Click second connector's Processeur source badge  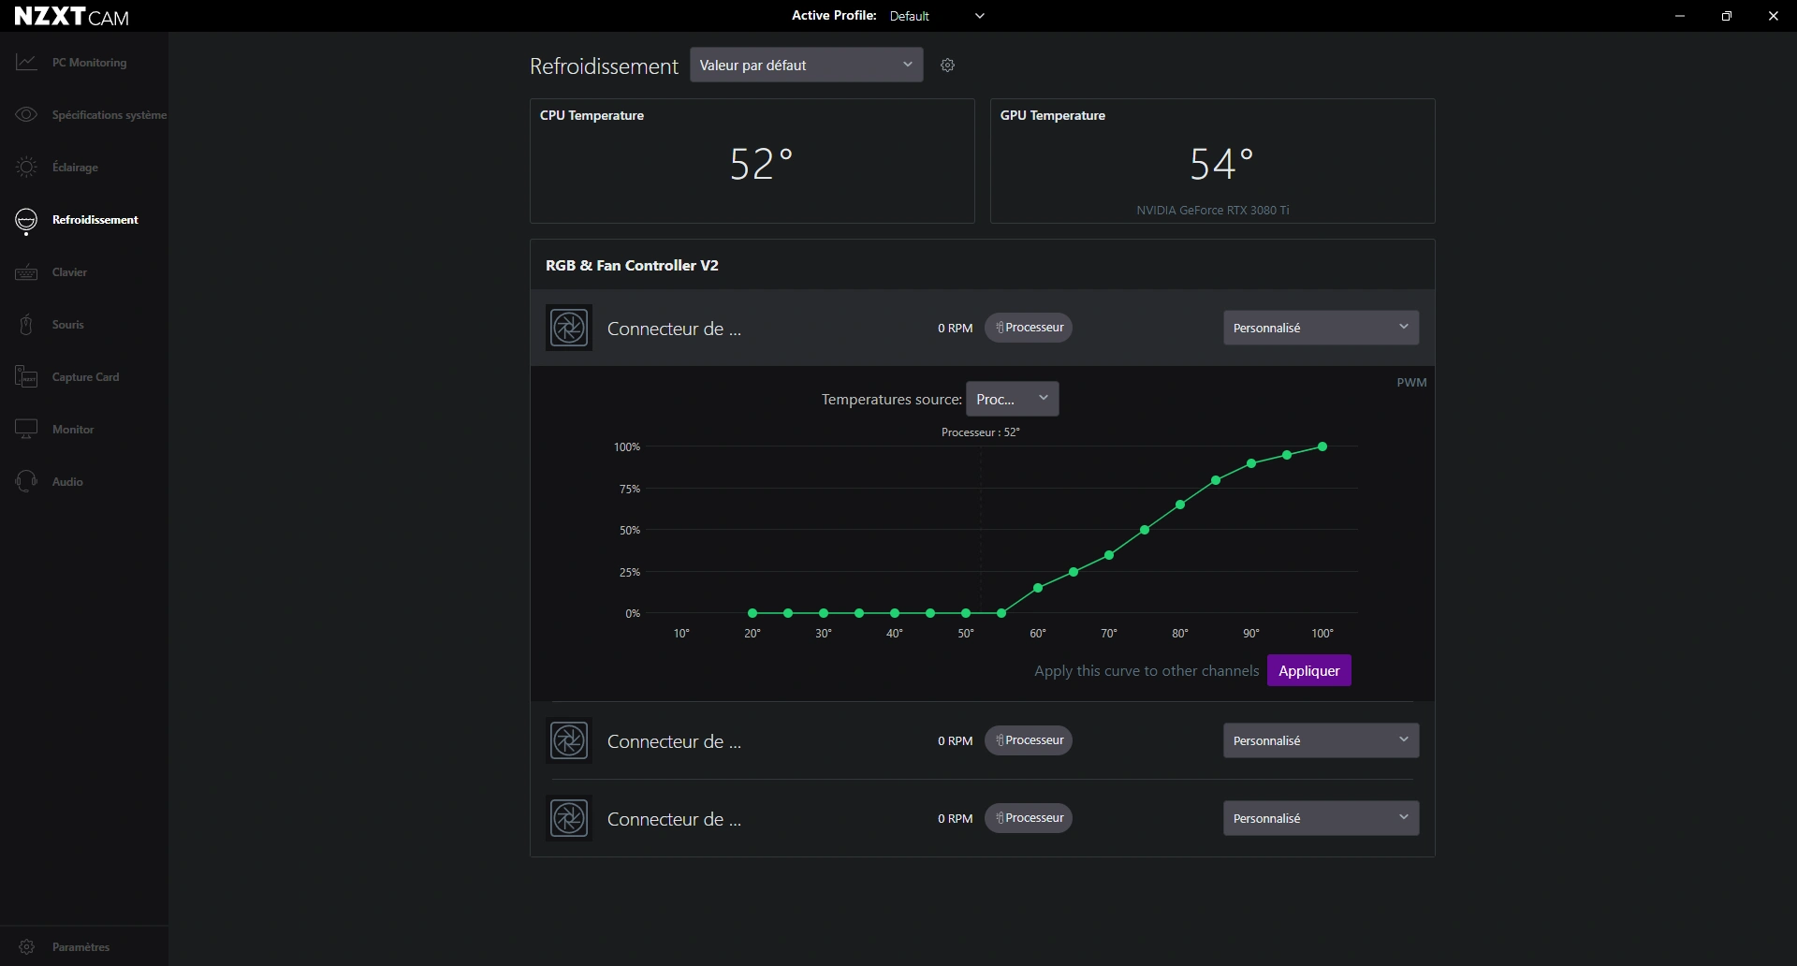pos(1028,740)
